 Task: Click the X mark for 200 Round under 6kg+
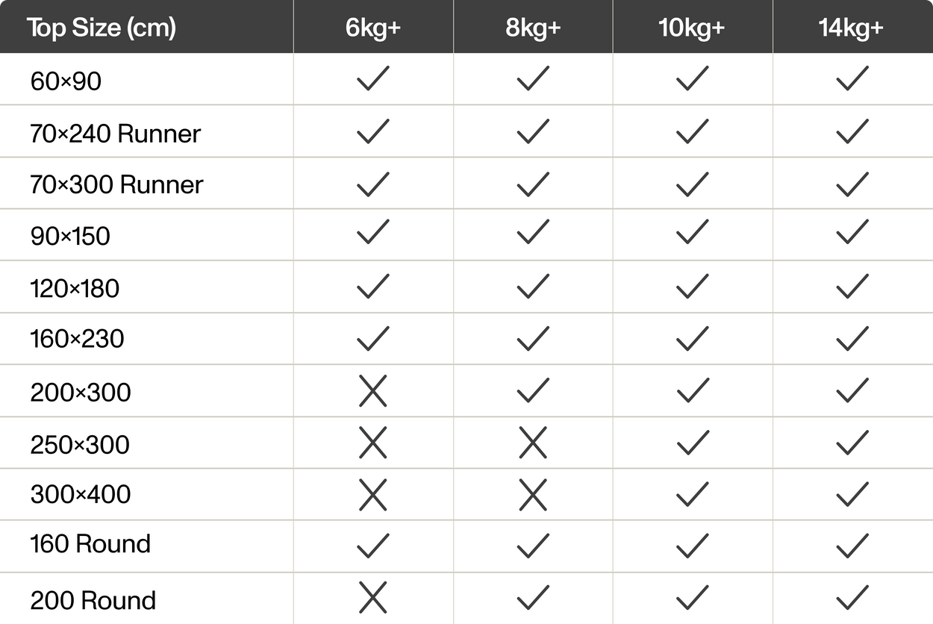pos(372,598)
